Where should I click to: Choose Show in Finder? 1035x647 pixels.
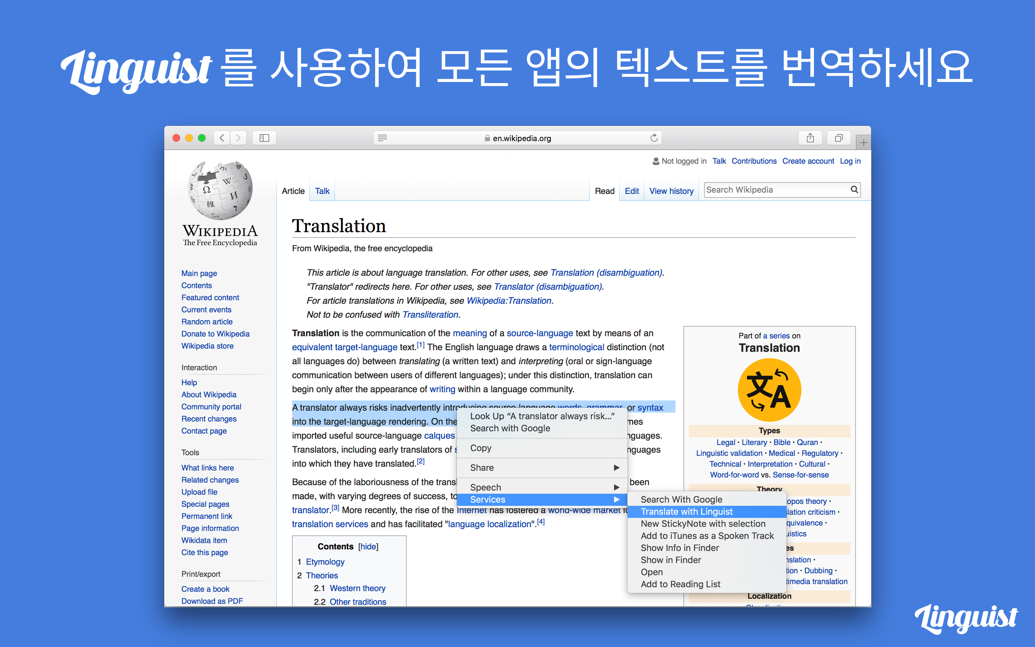point(707,560)
